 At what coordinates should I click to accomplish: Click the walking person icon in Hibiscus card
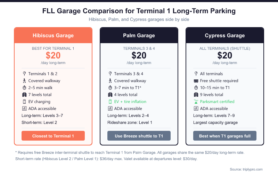[24, 81]
